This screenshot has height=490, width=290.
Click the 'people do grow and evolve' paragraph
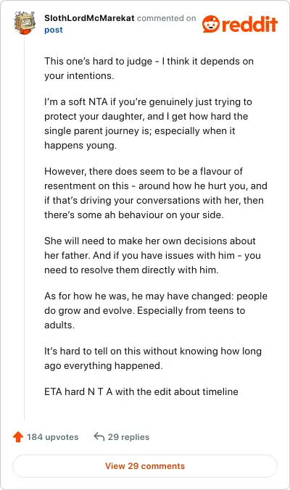(x=156, y=310)
